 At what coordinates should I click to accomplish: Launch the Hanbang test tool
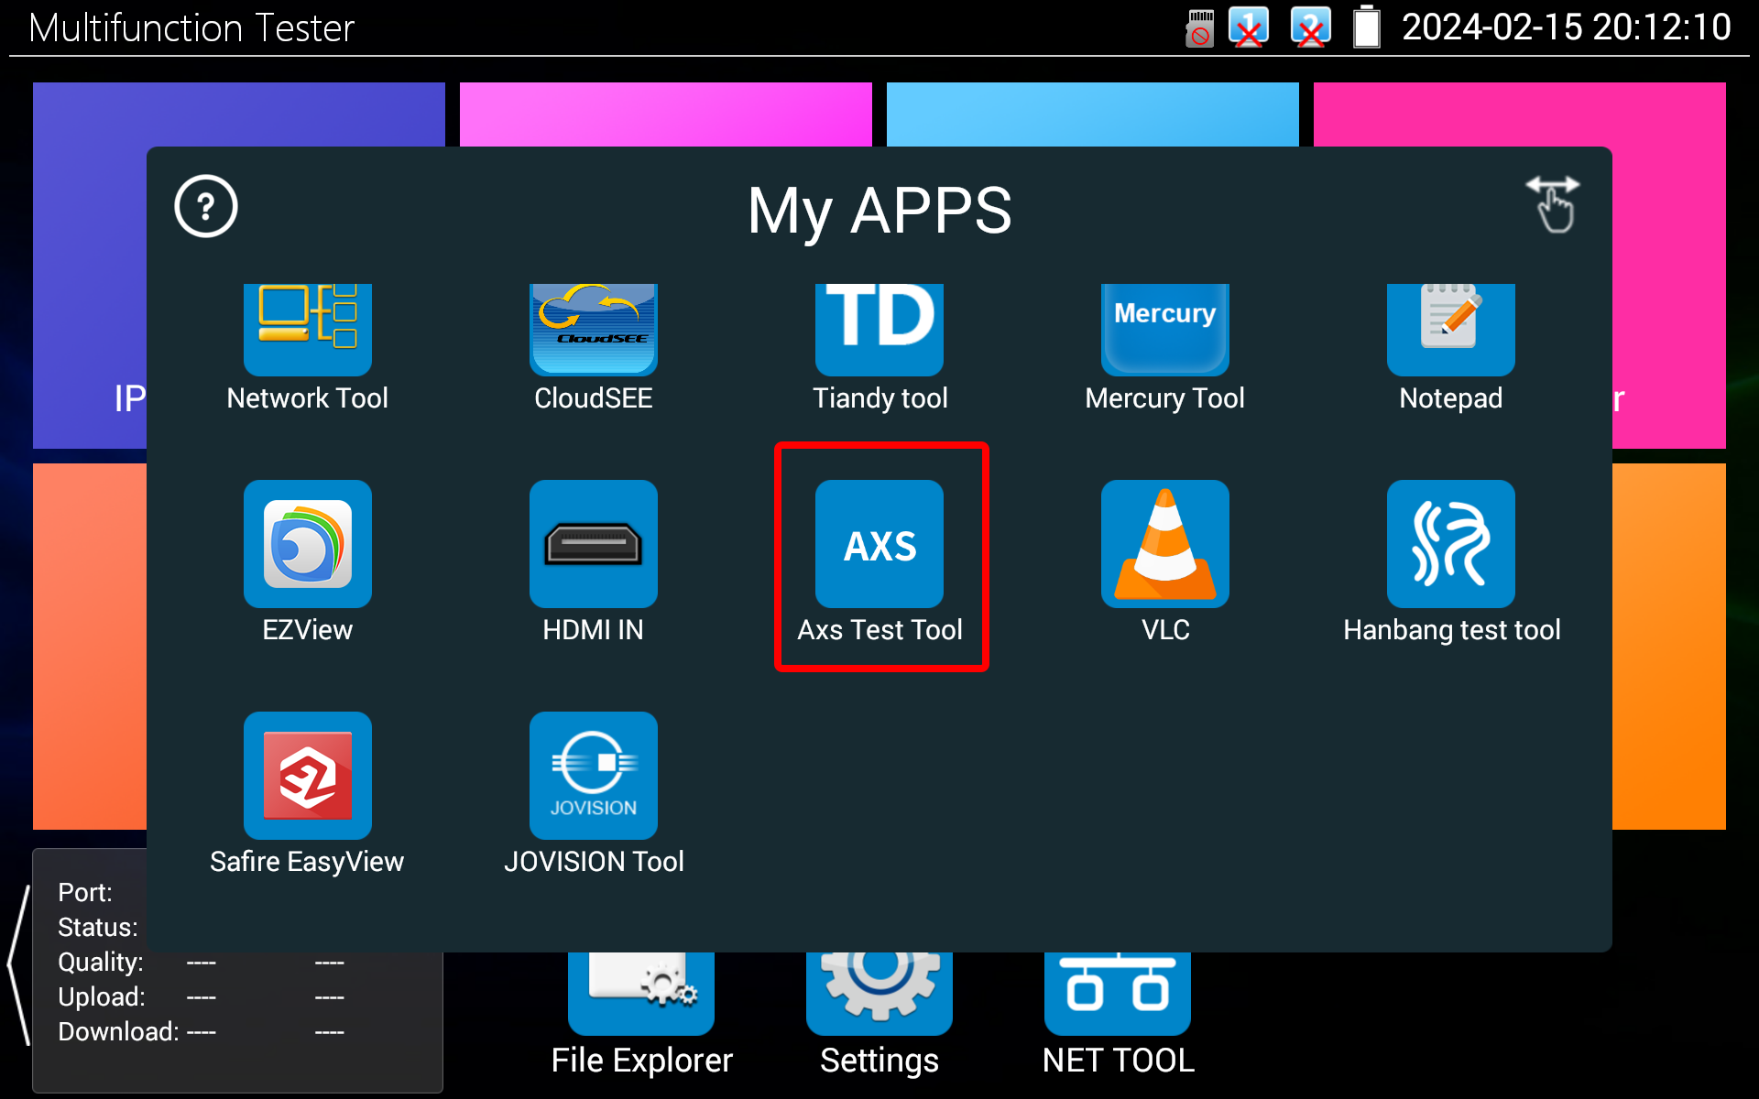pos(1450,545)
